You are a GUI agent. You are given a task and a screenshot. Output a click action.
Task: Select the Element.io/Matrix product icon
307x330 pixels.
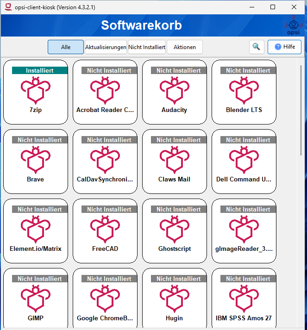(35, 229)
